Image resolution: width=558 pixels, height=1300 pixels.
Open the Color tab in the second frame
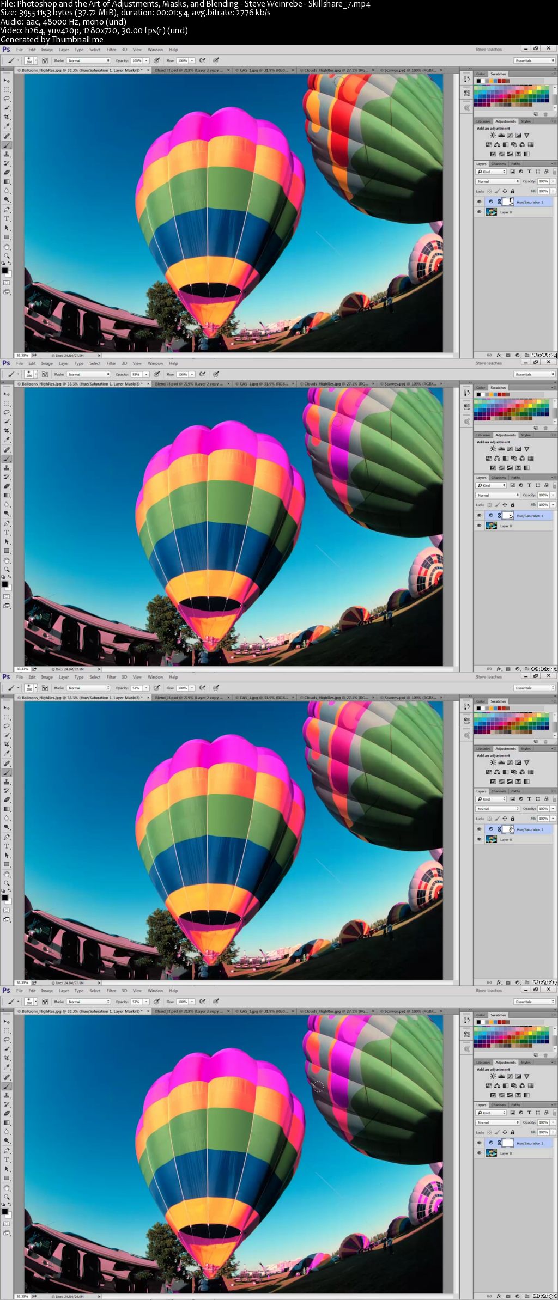click(481, 388)
